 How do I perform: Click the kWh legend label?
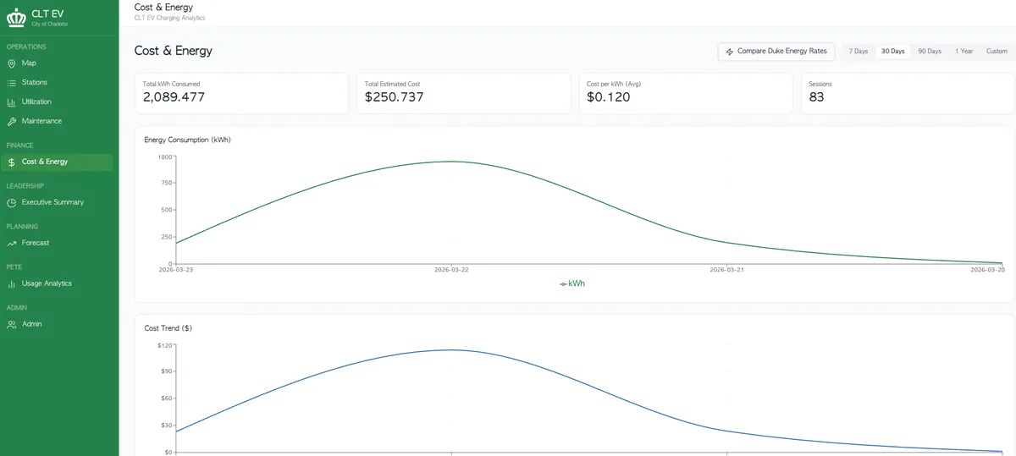pos(577,283)
